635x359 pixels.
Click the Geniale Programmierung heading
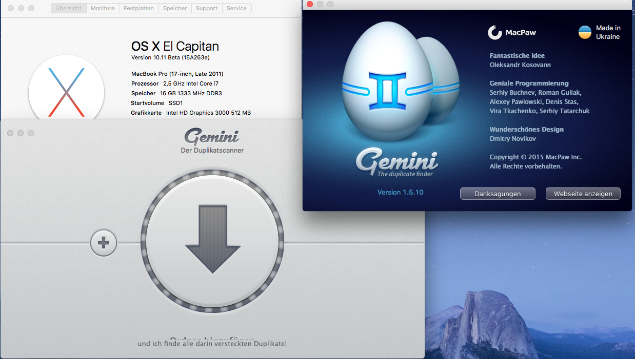click(529, 83)
